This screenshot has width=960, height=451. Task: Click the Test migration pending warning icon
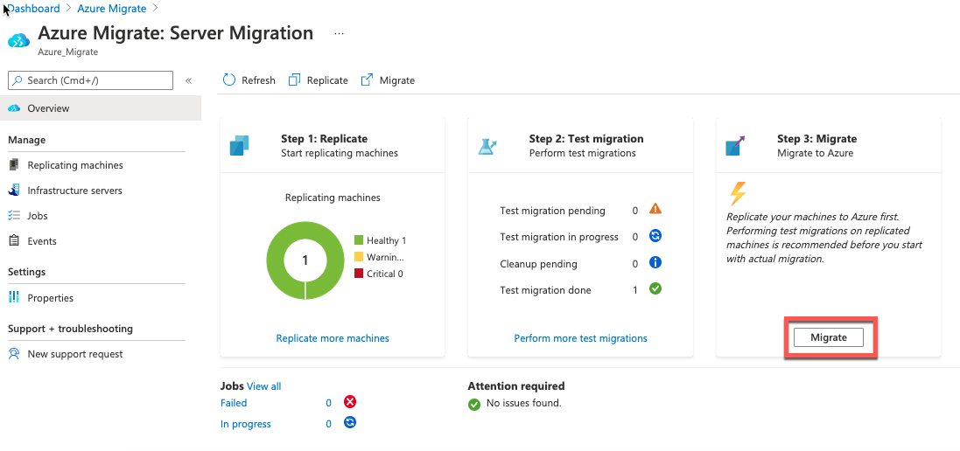click(x=655, y=209)
